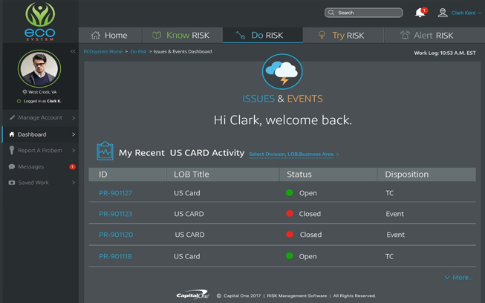
Task: Click the Home house icon in navigation
Action: pyautogui.click(x=96, y=35)
